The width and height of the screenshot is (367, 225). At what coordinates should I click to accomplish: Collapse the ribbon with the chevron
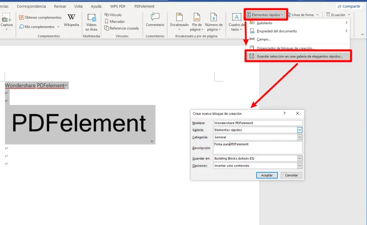pyautogui.click(x=362, y=35)
